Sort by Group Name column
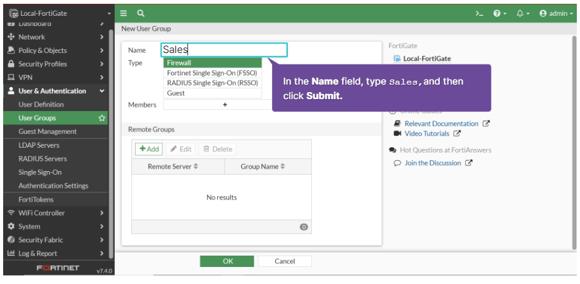Image resolution: width=580 pixels, height=284 pixels. [268, 167]
